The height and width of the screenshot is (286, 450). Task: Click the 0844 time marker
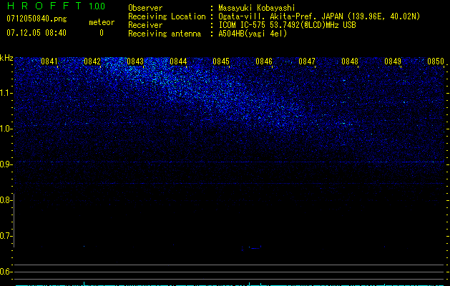coord(178,61)
